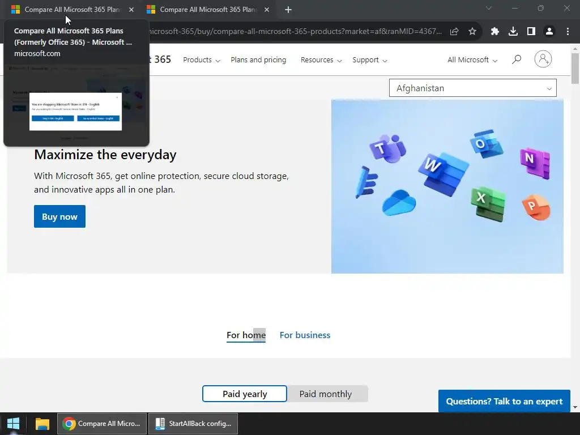The width and height of the screenshot is (580, 435).
Task: Open a new tab with plus button
Action: point(288,10)
